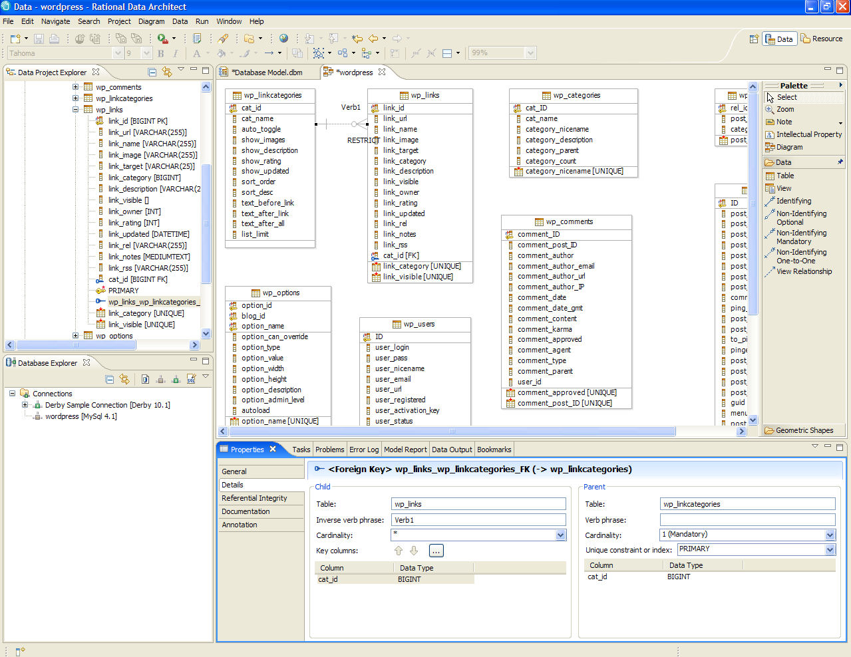851x657 pixels.
Task: Click the Run/launch toolbar icon
Action: pos(162,39)
